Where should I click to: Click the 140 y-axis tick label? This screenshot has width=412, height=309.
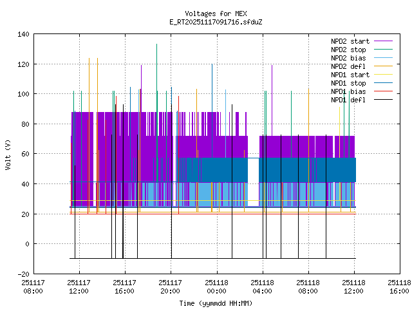click(x=23, y=34)
